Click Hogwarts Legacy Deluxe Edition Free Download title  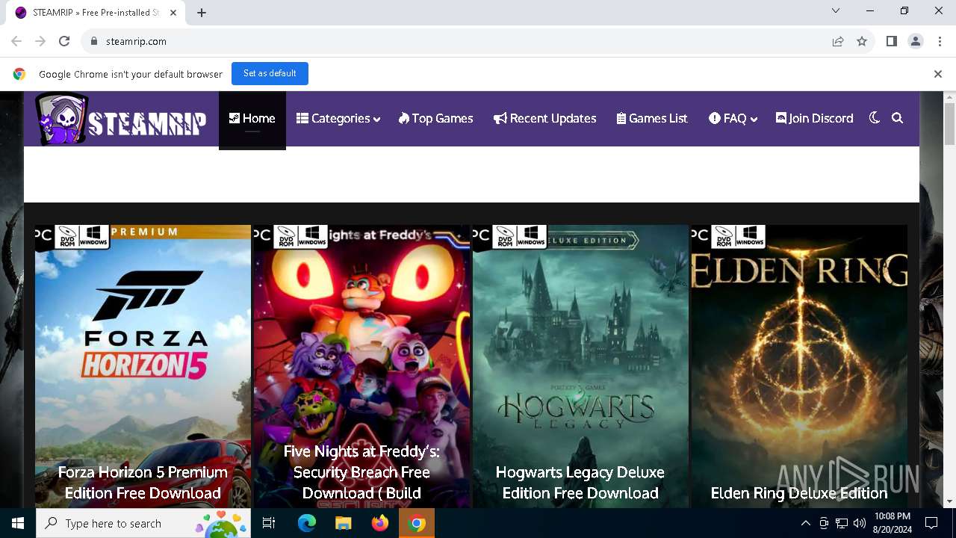pyautogui.click(x=580, y=483)
